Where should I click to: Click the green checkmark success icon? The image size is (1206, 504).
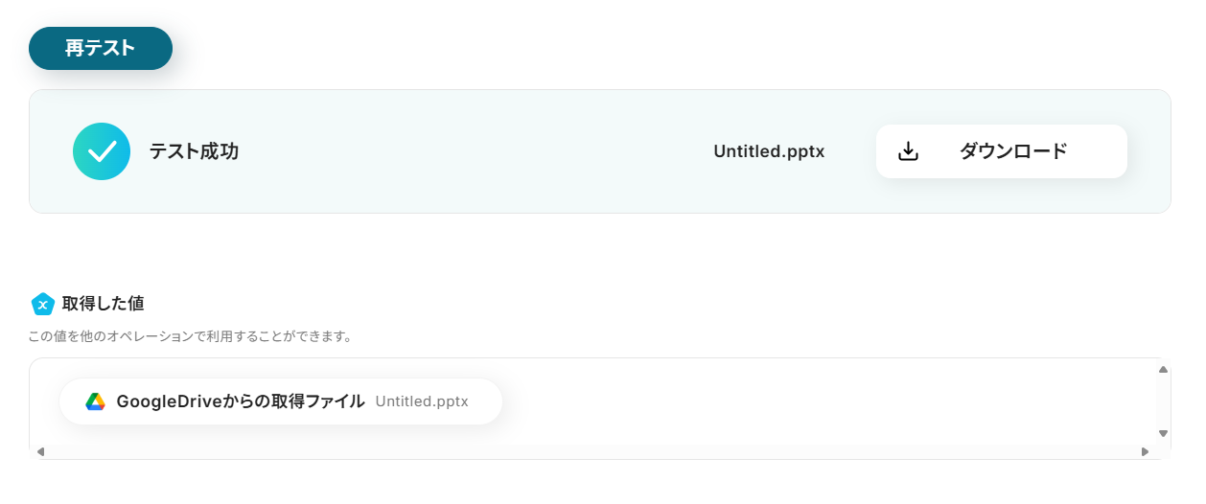[x=102, y=151]
